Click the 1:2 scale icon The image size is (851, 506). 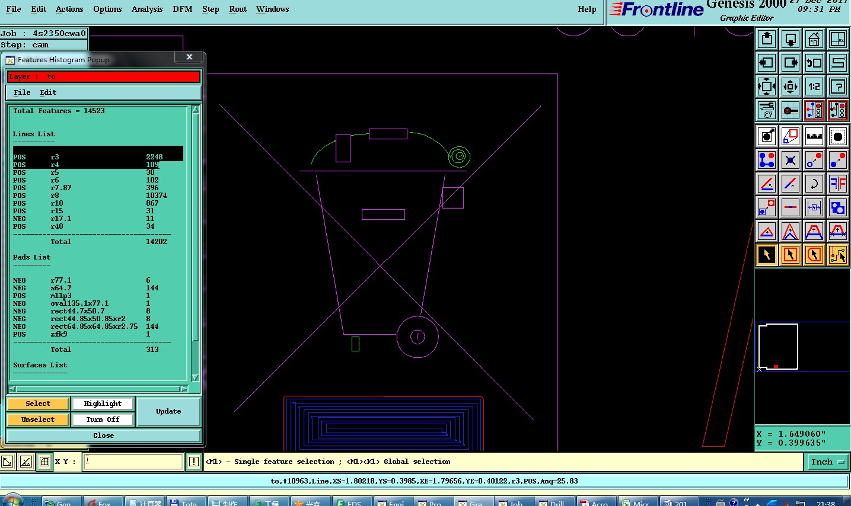tap(814, 87)
